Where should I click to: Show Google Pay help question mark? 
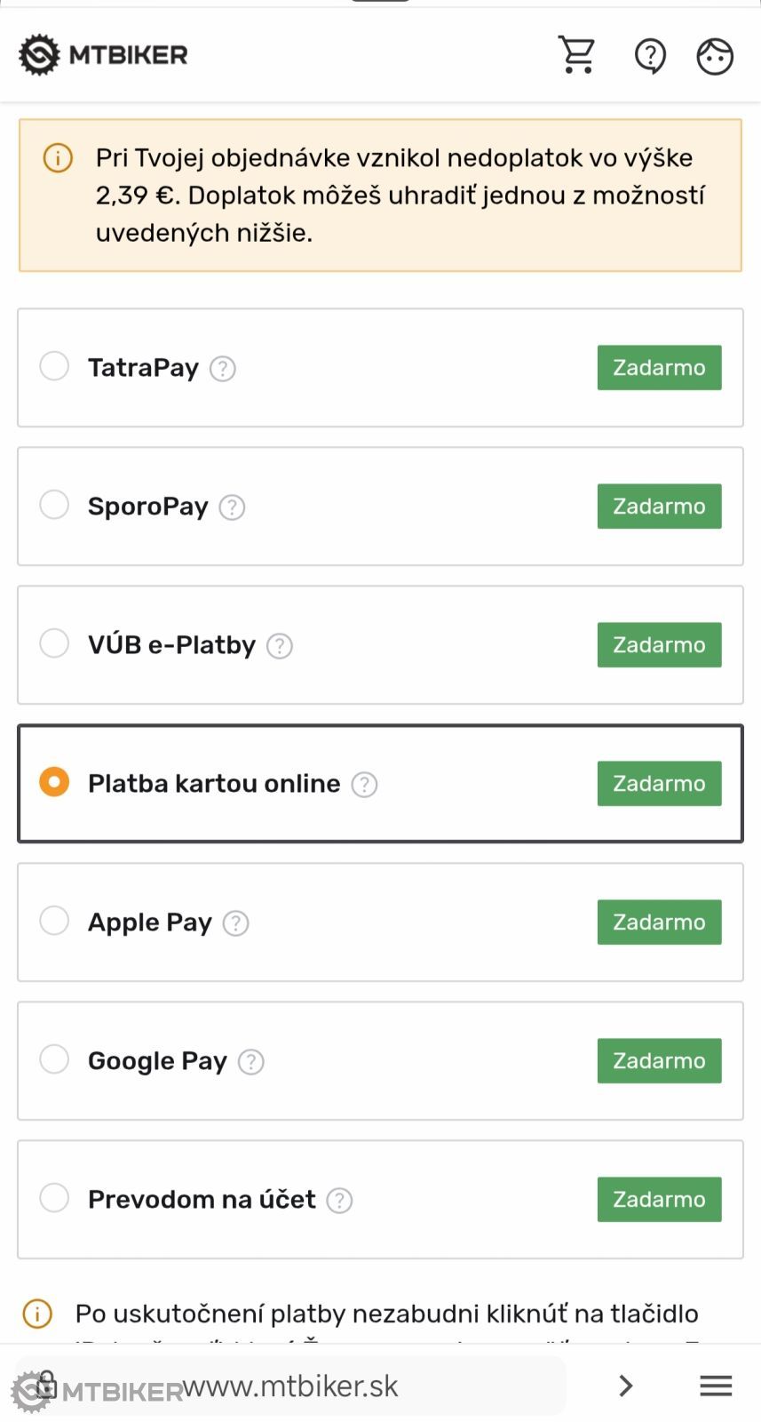[251, 1062]
